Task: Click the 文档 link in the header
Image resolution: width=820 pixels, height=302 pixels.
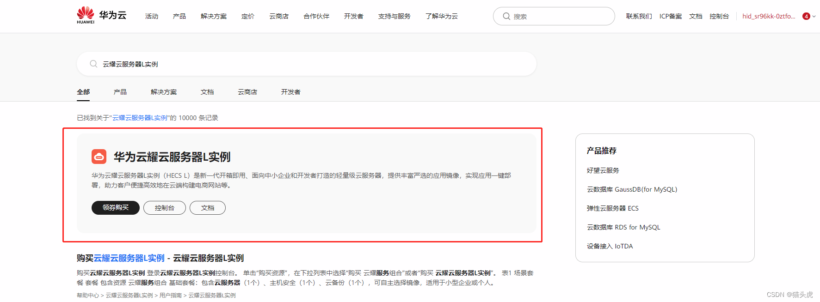Action: (696, 16)
